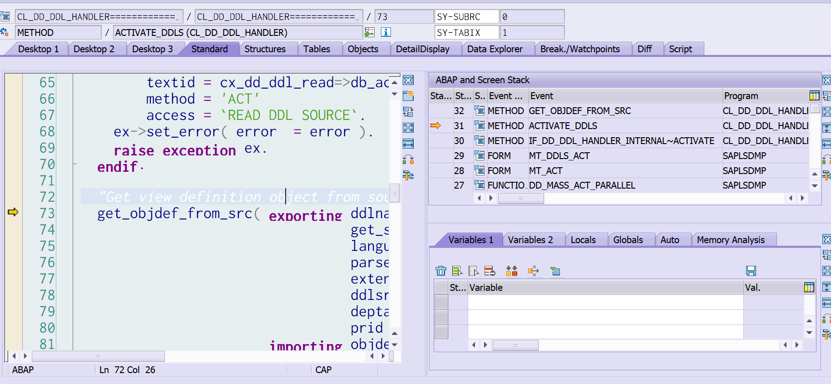The width and height of the screenshot is (831, 384).
Task: Click the stack icon in MT_DDLS_ACT row
Action: tap(480, 155)
